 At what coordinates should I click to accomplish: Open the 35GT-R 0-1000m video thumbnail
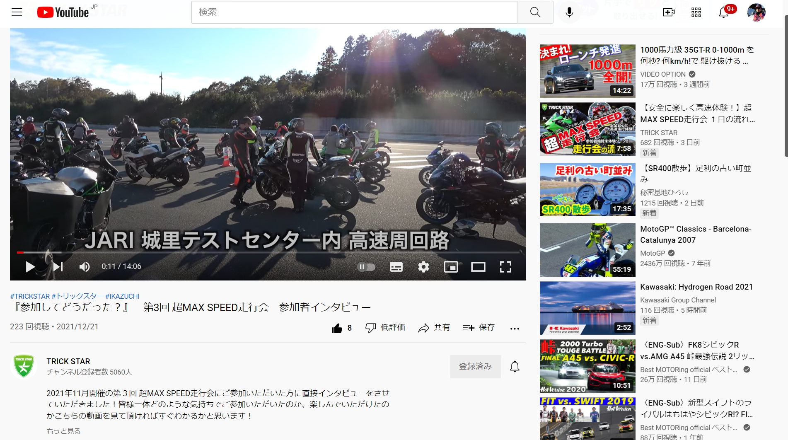pyautogui.click(x=587, y=71)
